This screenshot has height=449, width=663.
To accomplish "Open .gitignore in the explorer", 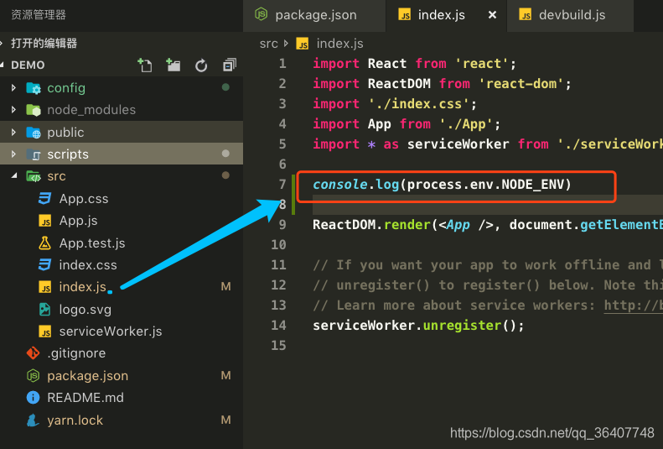I will (76, 353).
